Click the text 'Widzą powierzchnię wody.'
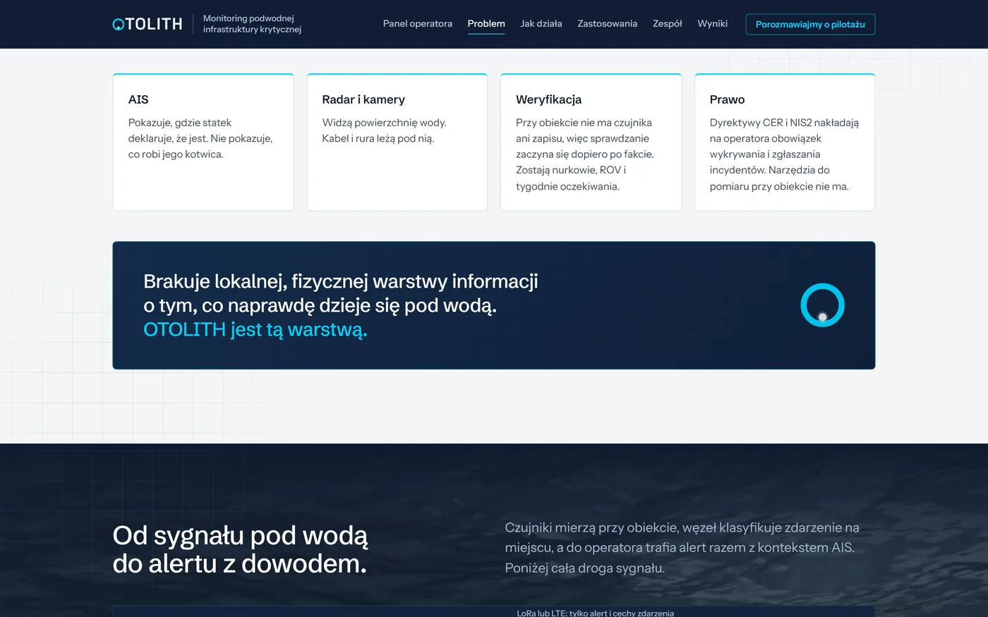This screenshot has width=988, height=617. [x=385, y=123]
